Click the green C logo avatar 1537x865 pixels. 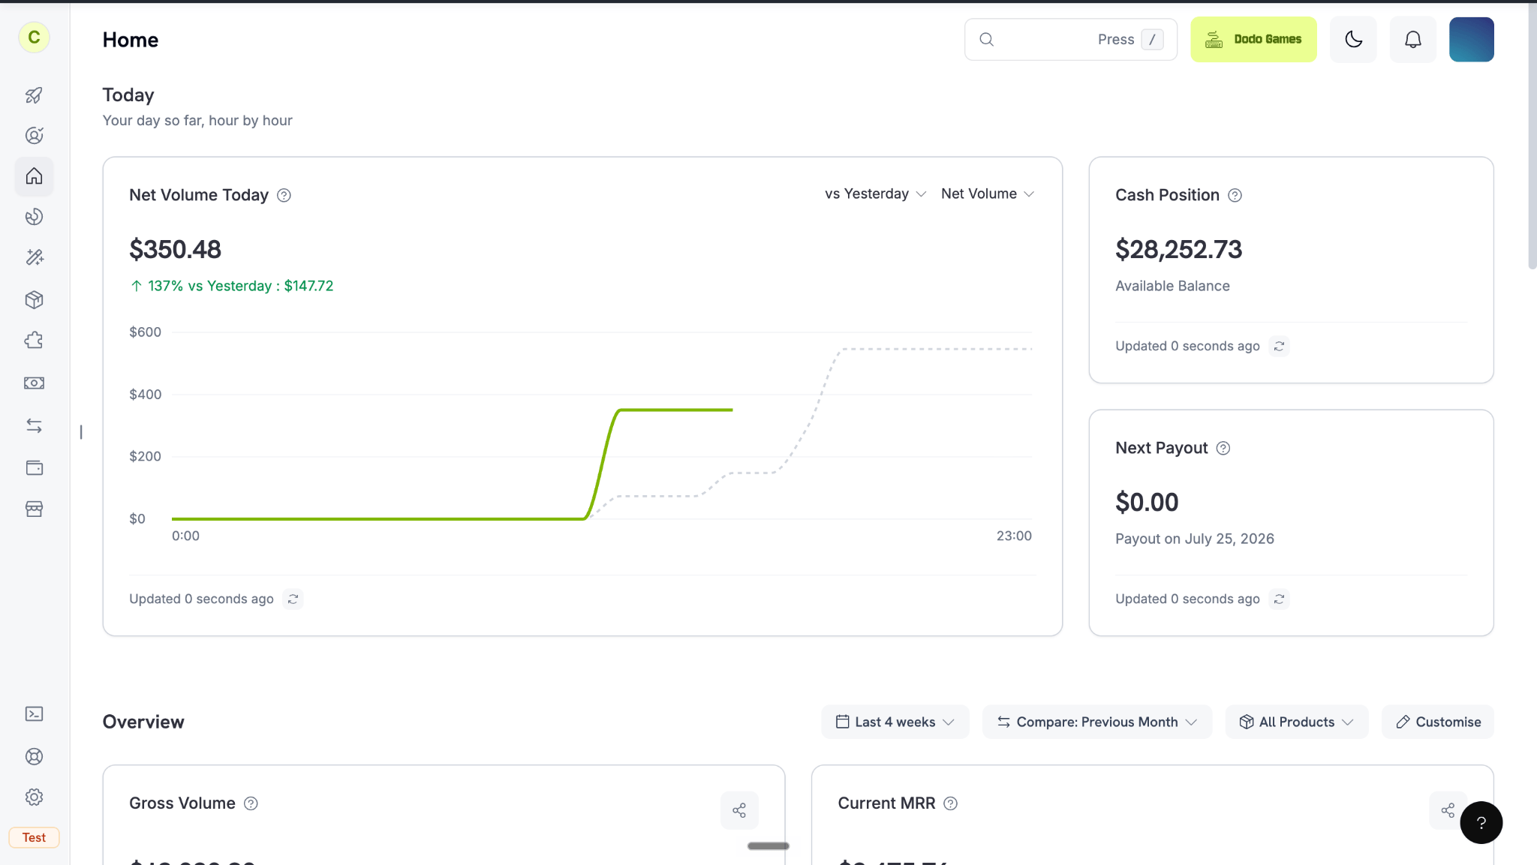(x=34, y=38)
